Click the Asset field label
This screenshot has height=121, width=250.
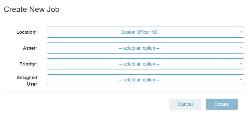(x=29, y=48)
